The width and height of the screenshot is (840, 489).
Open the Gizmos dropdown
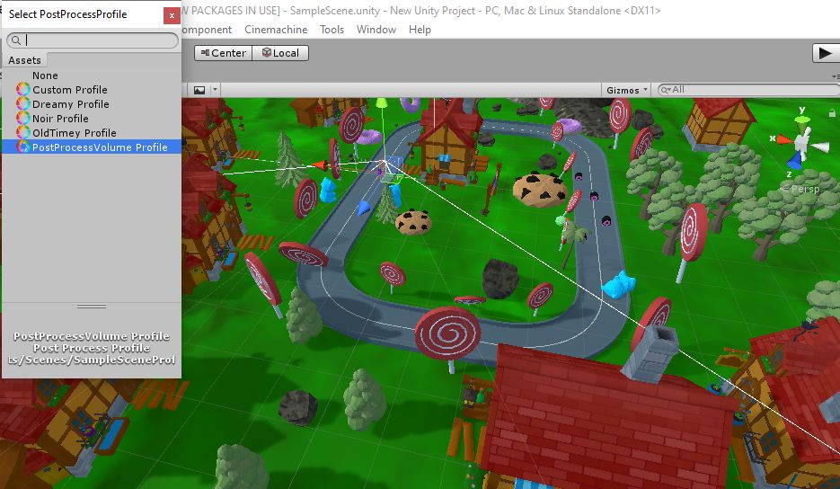(627, 90)
